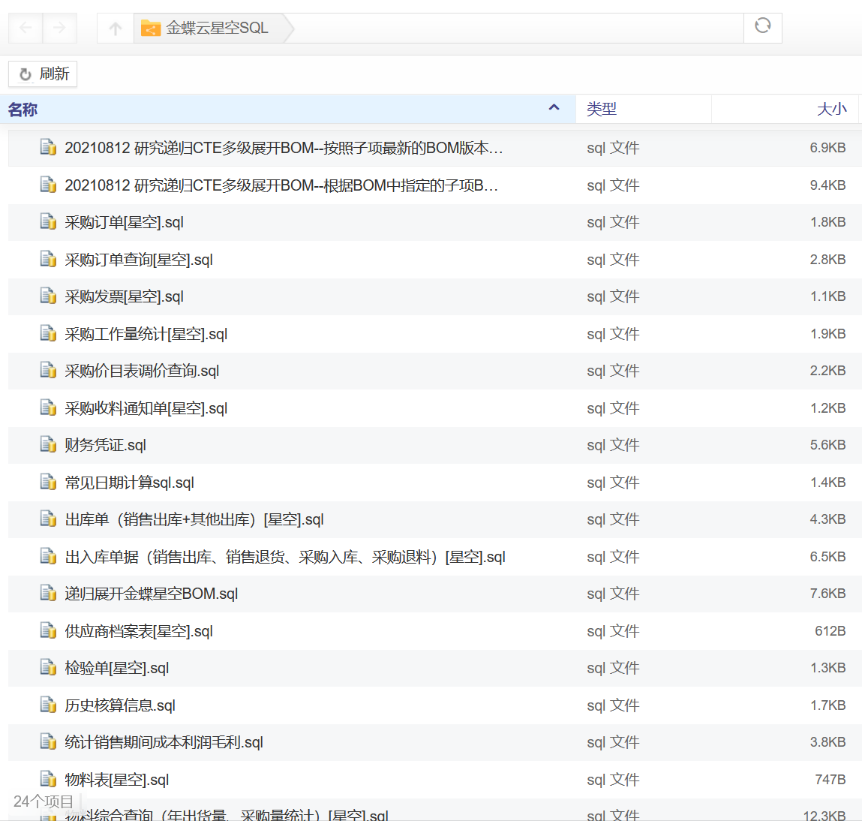Image resolution: width=862 pixels, height=821 pixels.
Task: Click file icon of 采购收料通知单[星空].sql
Action: click(x=48, y=407)
